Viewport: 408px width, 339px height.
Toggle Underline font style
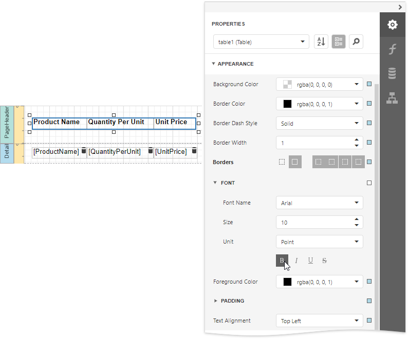coord(310,261)
